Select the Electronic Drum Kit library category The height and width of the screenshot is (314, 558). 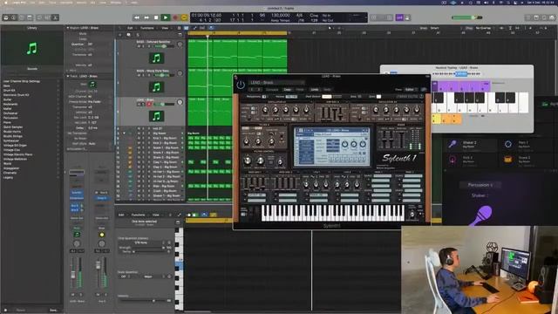(17, 95)
